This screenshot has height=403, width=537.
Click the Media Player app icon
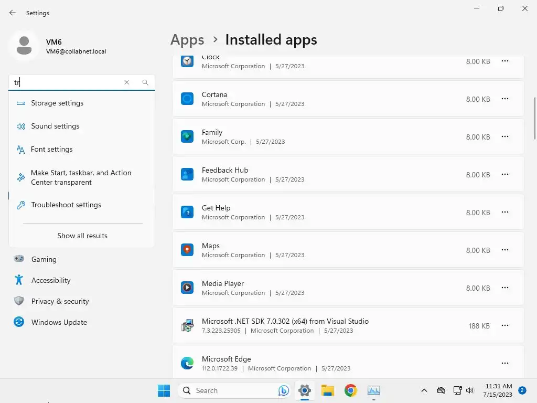(x=187, y=288)
